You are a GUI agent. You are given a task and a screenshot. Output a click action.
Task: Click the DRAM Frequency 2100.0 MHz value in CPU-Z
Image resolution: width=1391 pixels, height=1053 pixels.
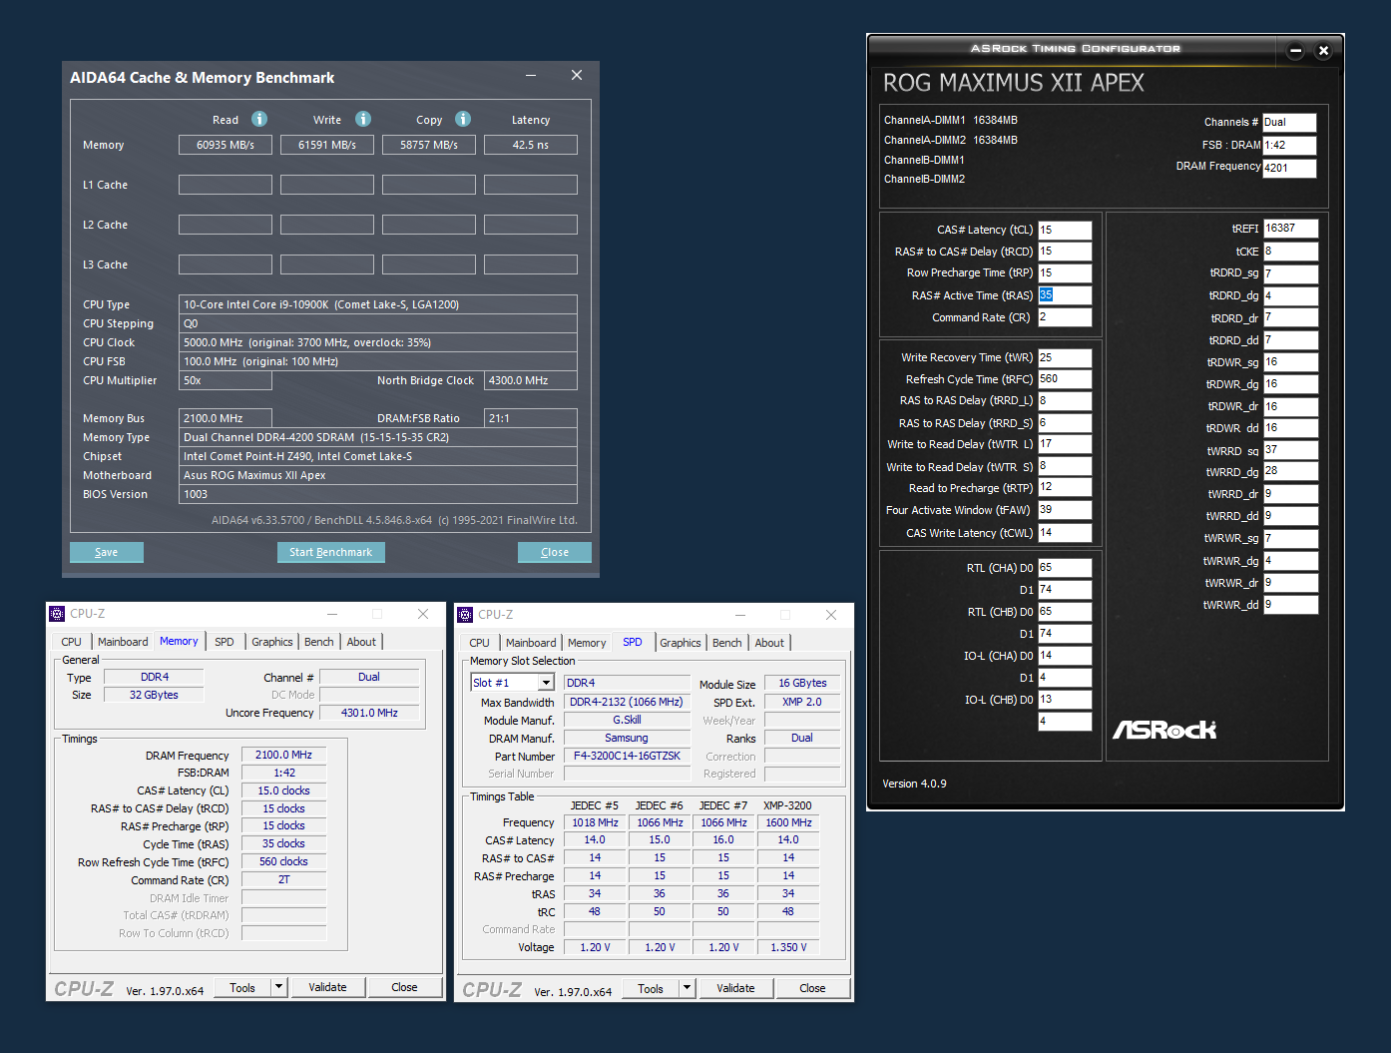[283, 756]
